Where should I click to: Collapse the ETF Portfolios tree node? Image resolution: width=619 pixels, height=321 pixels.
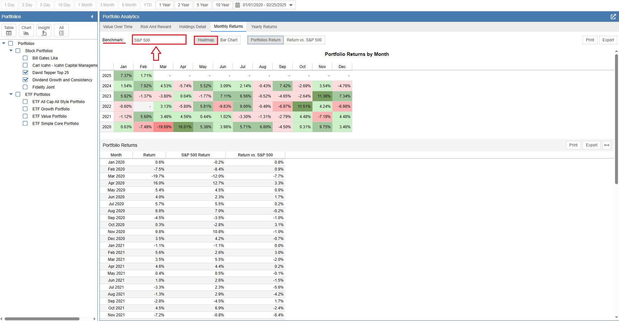pyautogui.click(x=11, y=94)
